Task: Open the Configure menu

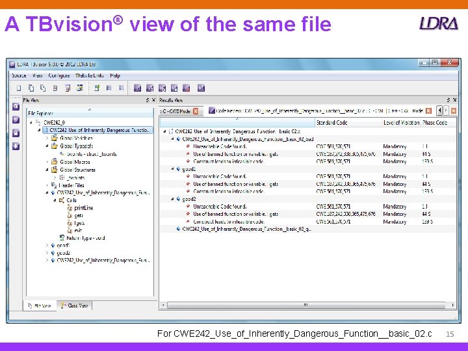Action: pyautogui.click(x=59, y=75)
